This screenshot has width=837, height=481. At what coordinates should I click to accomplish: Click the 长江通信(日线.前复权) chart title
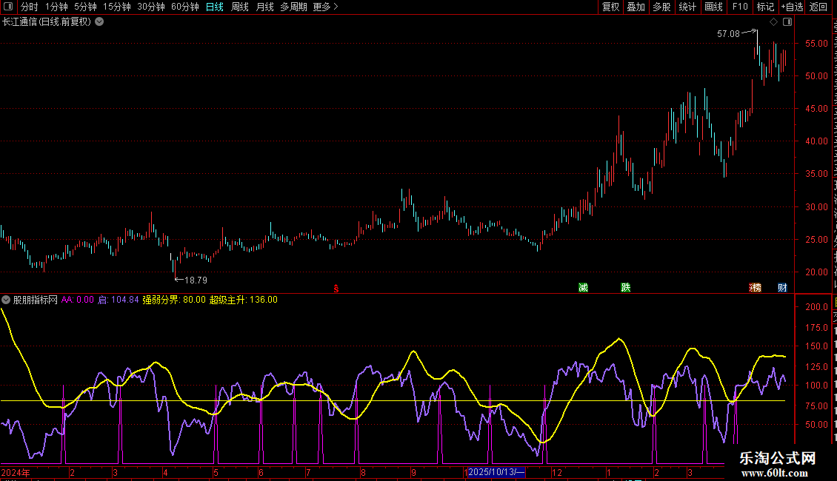pyautogui.click(x=47, y=22)
